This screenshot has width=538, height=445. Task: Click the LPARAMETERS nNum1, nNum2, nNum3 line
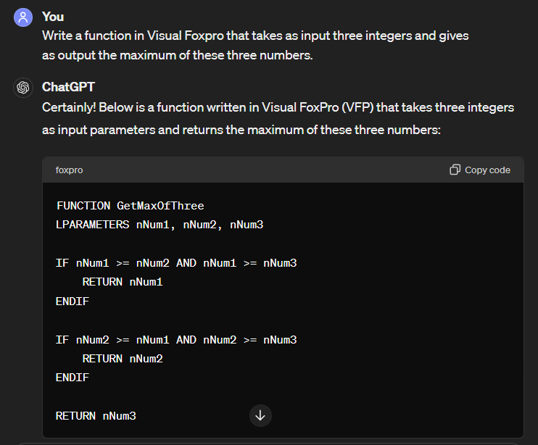coord(160,225)
